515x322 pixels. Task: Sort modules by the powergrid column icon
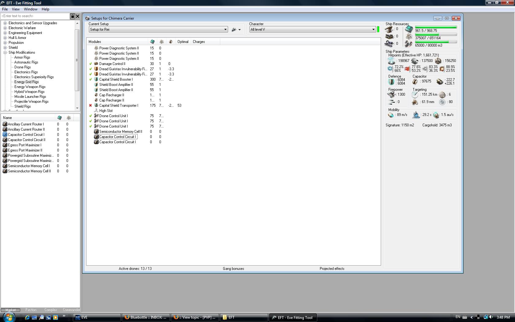(x=162, y=42)
